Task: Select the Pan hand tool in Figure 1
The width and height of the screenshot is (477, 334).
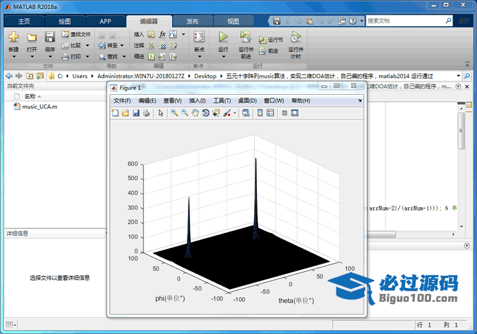Action: coord(195,113)
